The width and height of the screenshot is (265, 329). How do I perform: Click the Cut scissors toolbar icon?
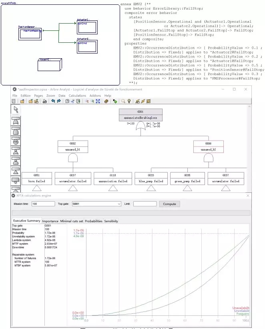(72, 101)
